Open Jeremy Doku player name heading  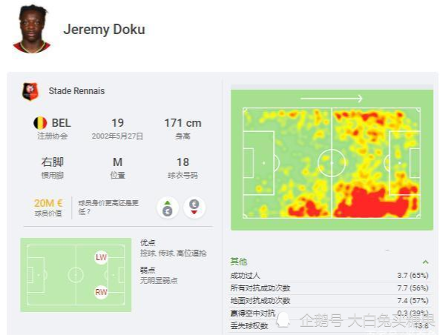[x=104, y=30]
